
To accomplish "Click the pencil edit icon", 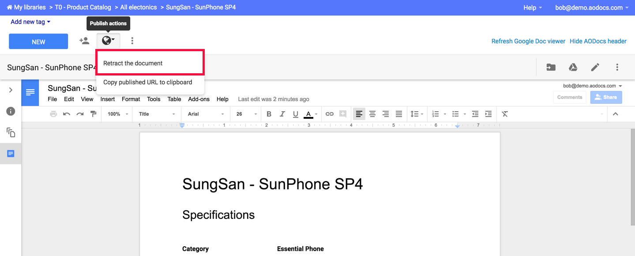I will [595, 67].
